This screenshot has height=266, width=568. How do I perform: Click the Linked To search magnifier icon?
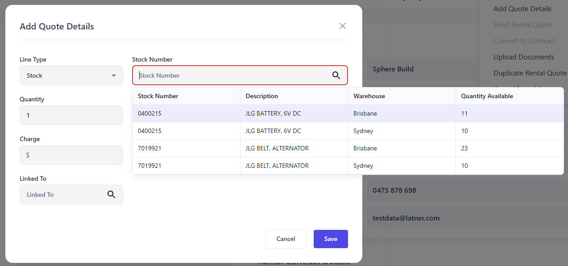click(x=111, y=195)
